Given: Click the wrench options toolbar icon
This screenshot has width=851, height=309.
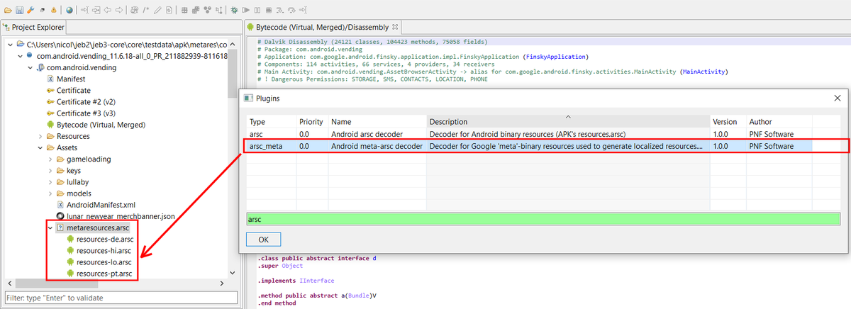Looking at the screenshot, I should tap(32, 10).
